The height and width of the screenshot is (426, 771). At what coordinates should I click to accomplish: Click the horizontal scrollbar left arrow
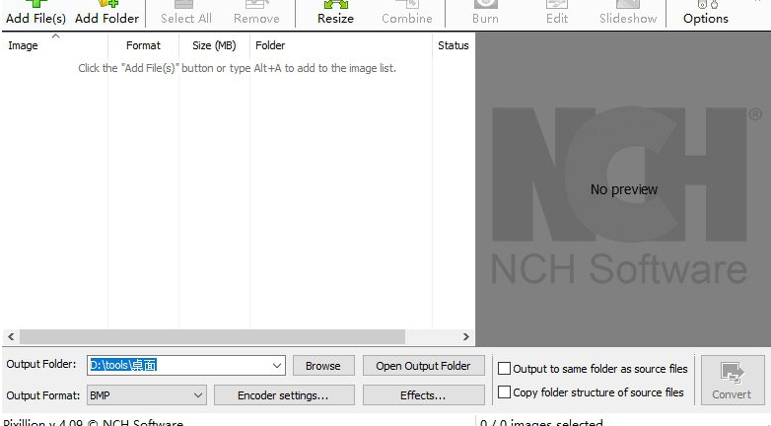[x=11, y=337]
